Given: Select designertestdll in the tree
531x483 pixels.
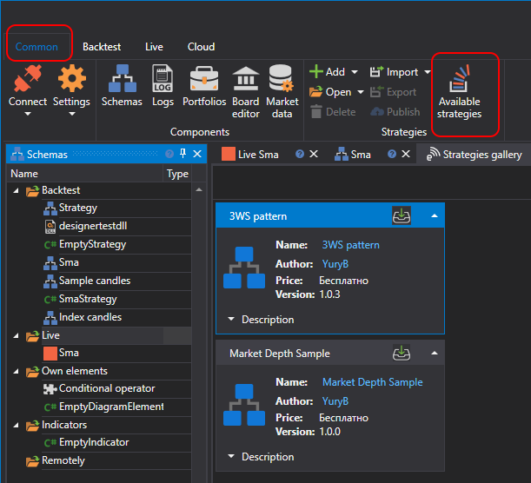Looking at the screenshot, I should point(93,226).
